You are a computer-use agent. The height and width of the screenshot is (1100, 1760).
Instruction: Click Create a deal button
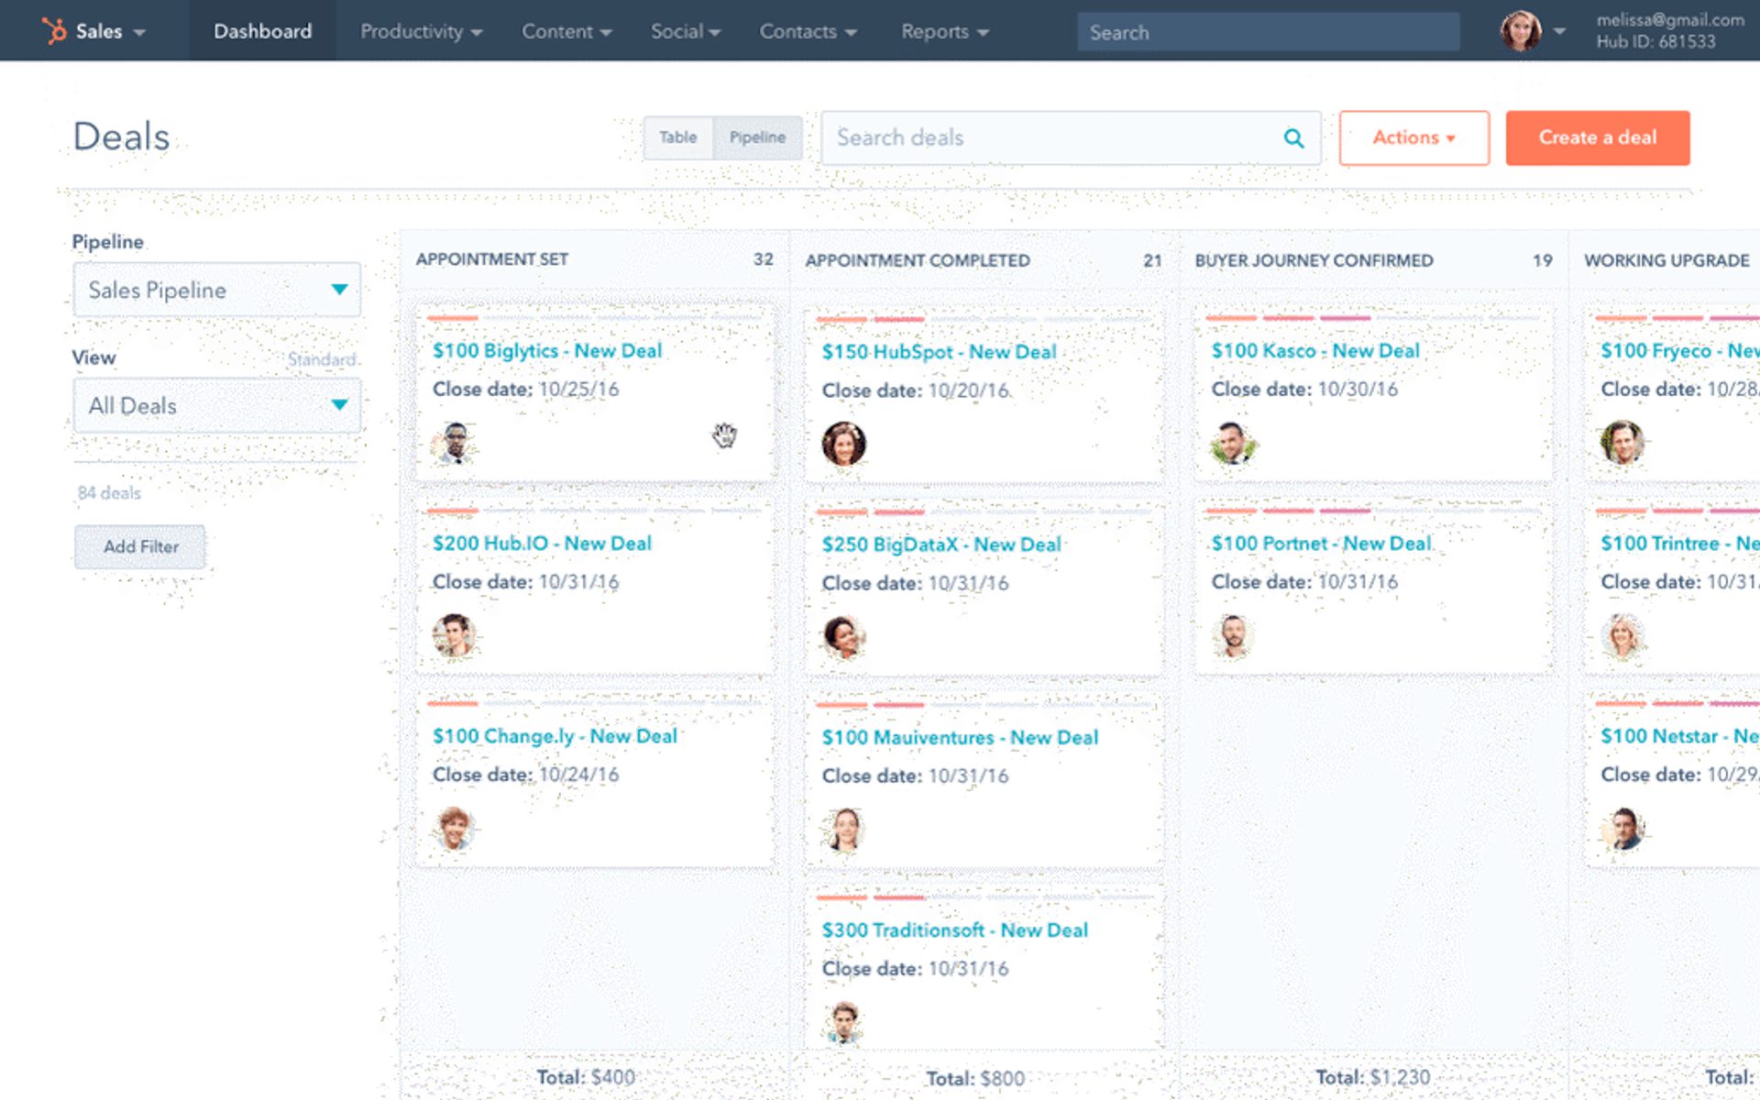[1597, 137]
